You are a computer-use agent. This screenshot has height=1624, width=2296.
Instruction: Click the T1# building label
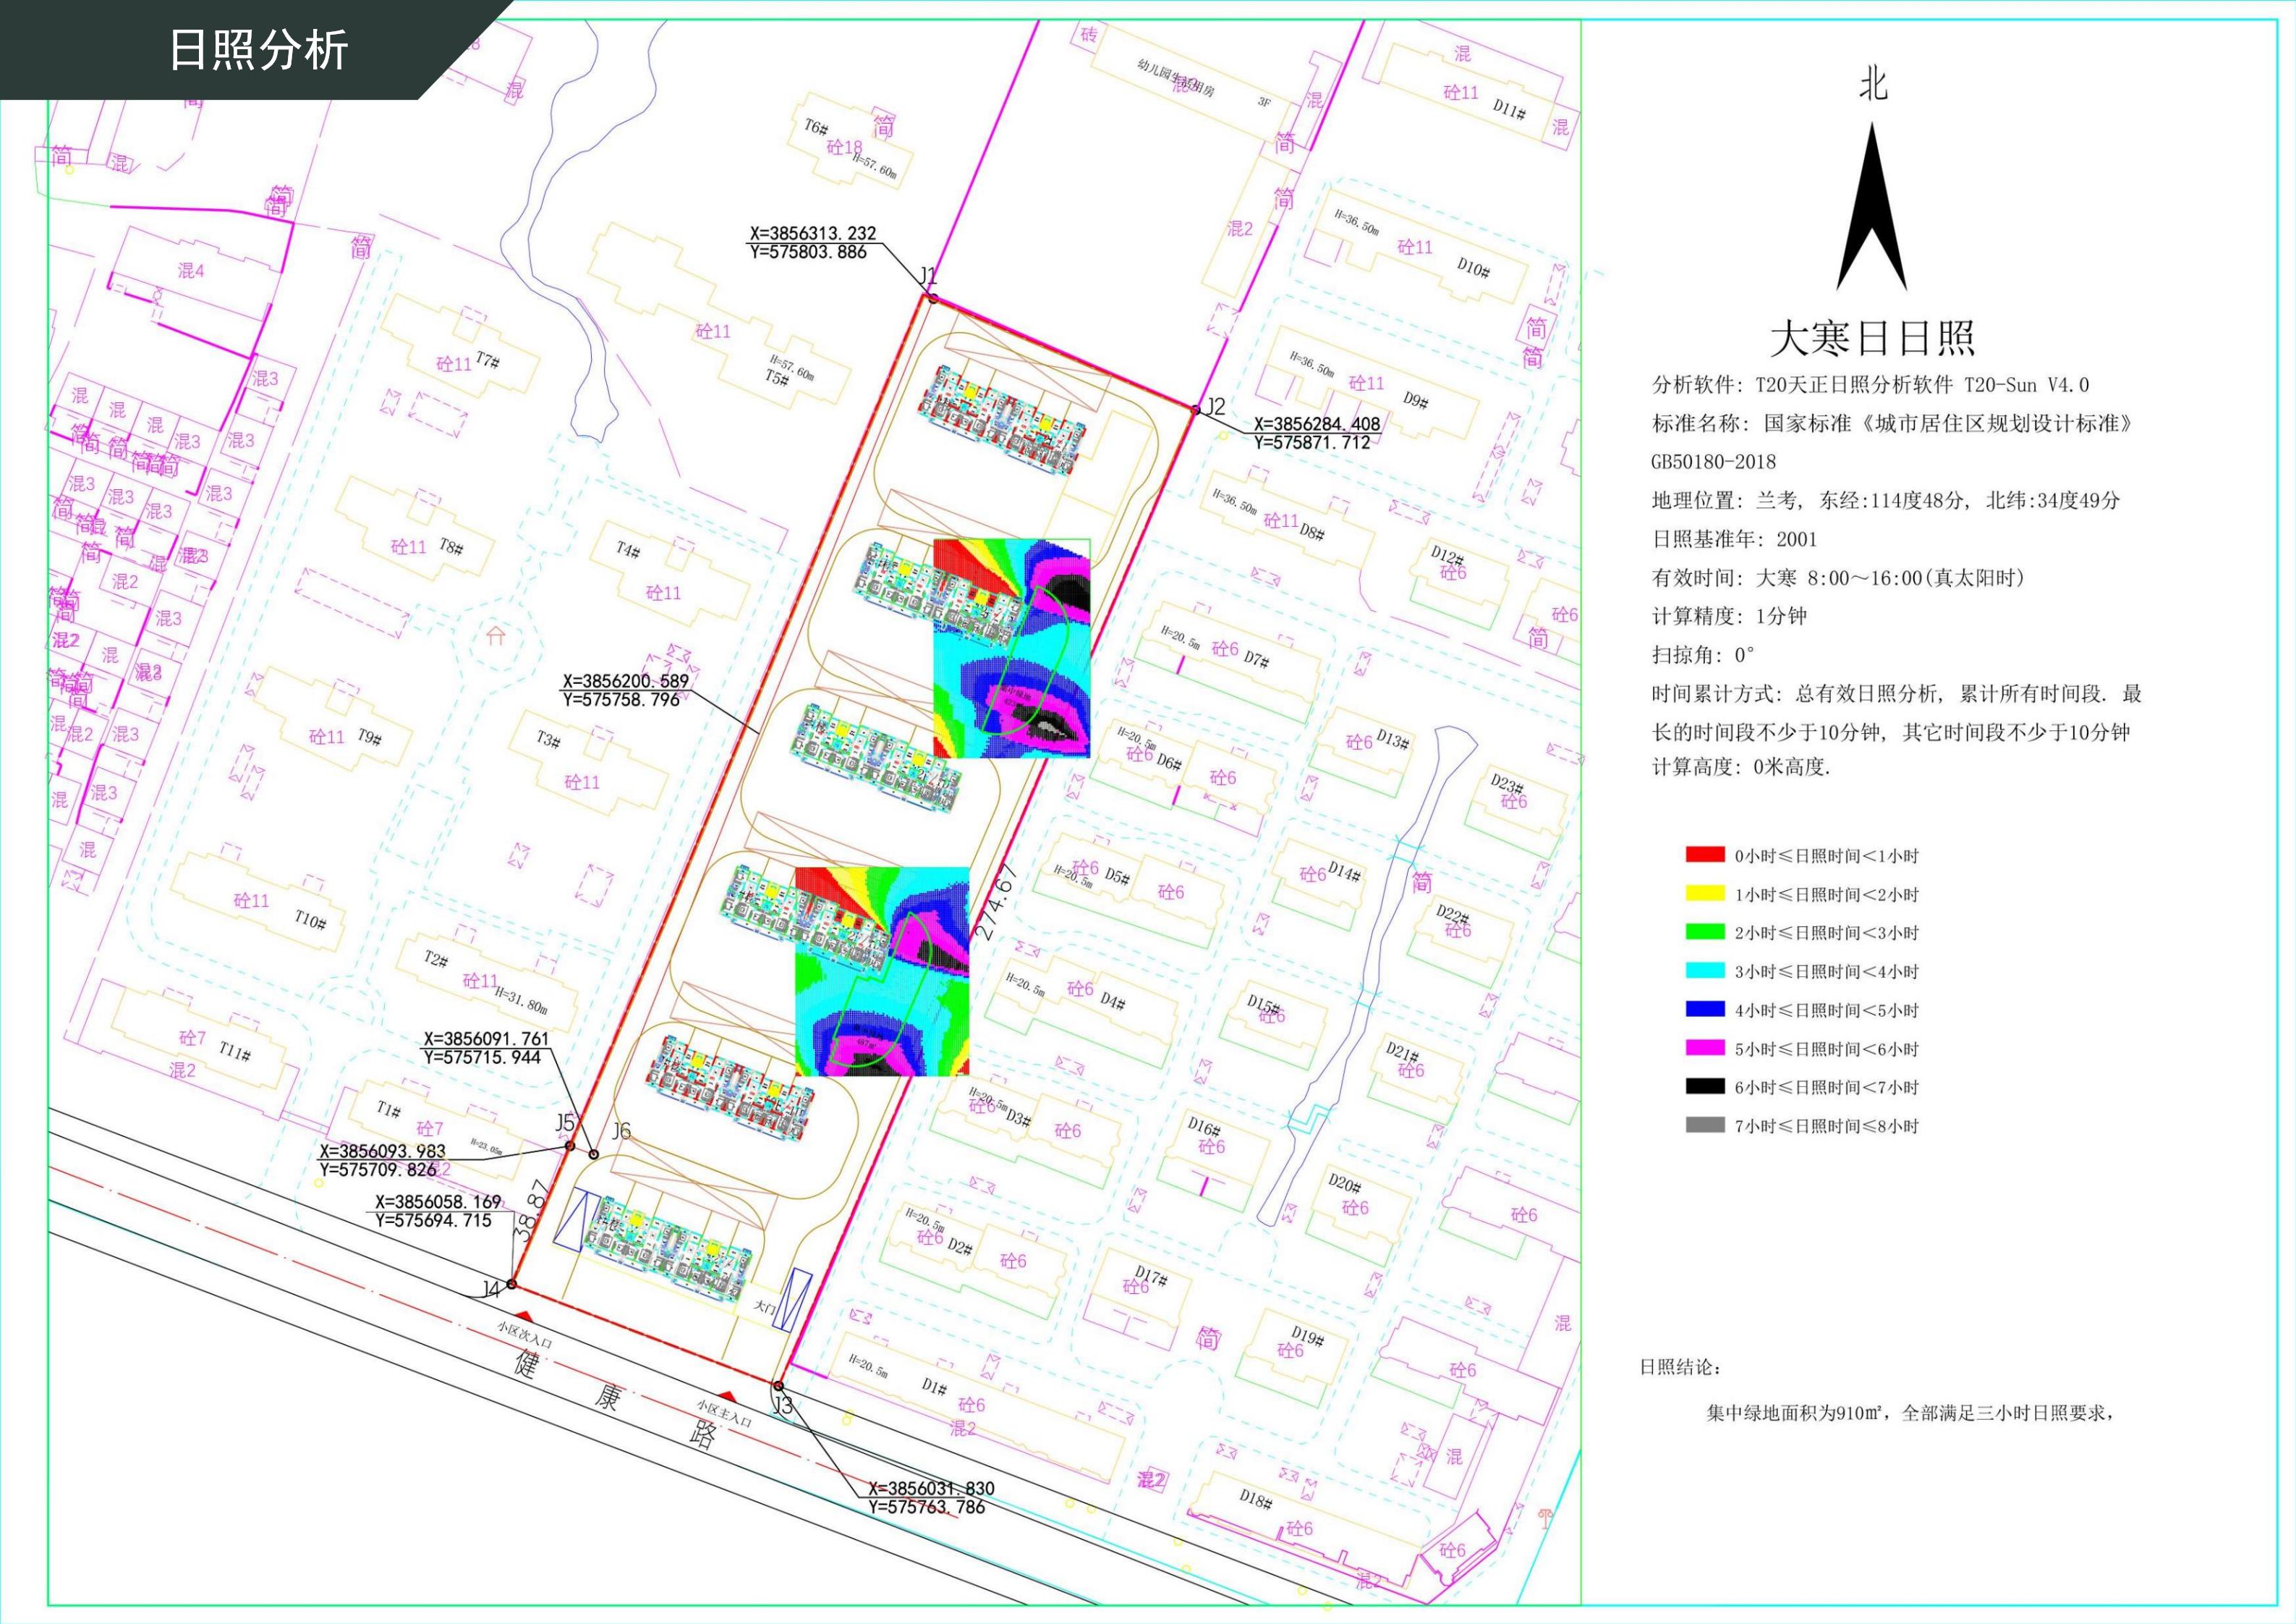pyautogui.click(x=388, y=1109)
